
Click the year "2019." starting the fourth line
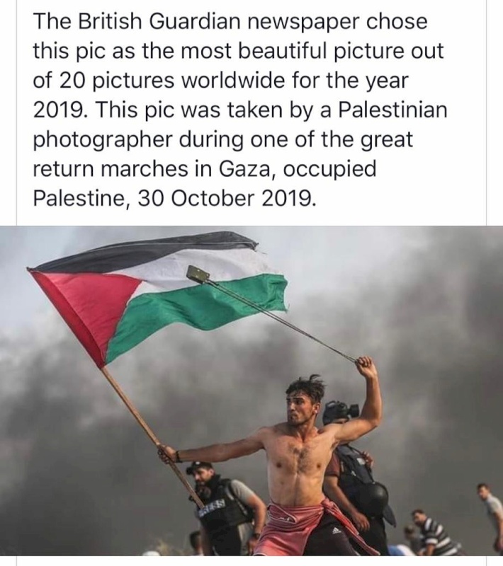point(60,110)
